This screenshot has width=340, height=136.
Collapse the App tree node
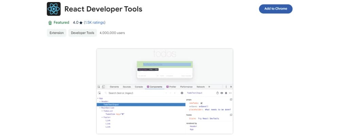point(98,98)
